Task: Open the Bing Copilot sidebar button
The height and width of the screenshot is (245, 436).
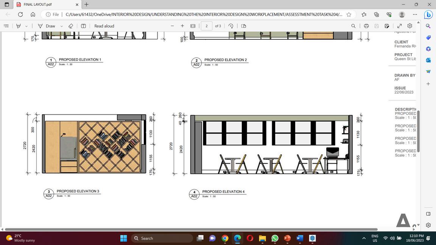Action: [428, 14]
